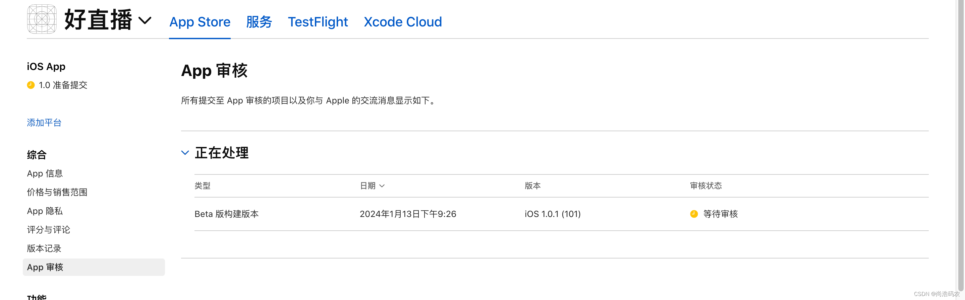Open the Beta 版构建版本 row details
Screen dimensions: 965x300
pyautogui.click(x=226, y=214)
